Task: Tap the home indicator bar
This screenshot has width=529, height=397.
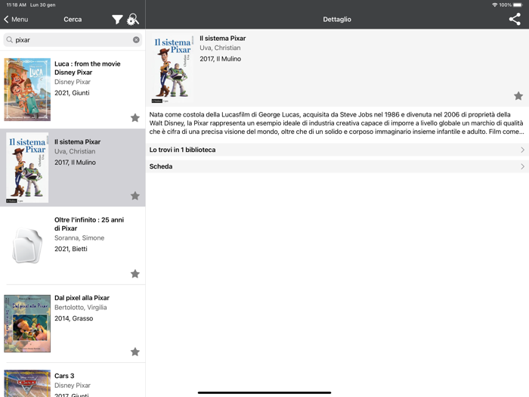Action: pyautogui.click(x=264, y=392)
